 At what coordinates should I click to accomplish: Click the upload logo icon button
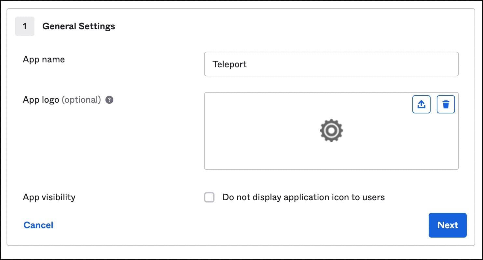pos(421,104)
